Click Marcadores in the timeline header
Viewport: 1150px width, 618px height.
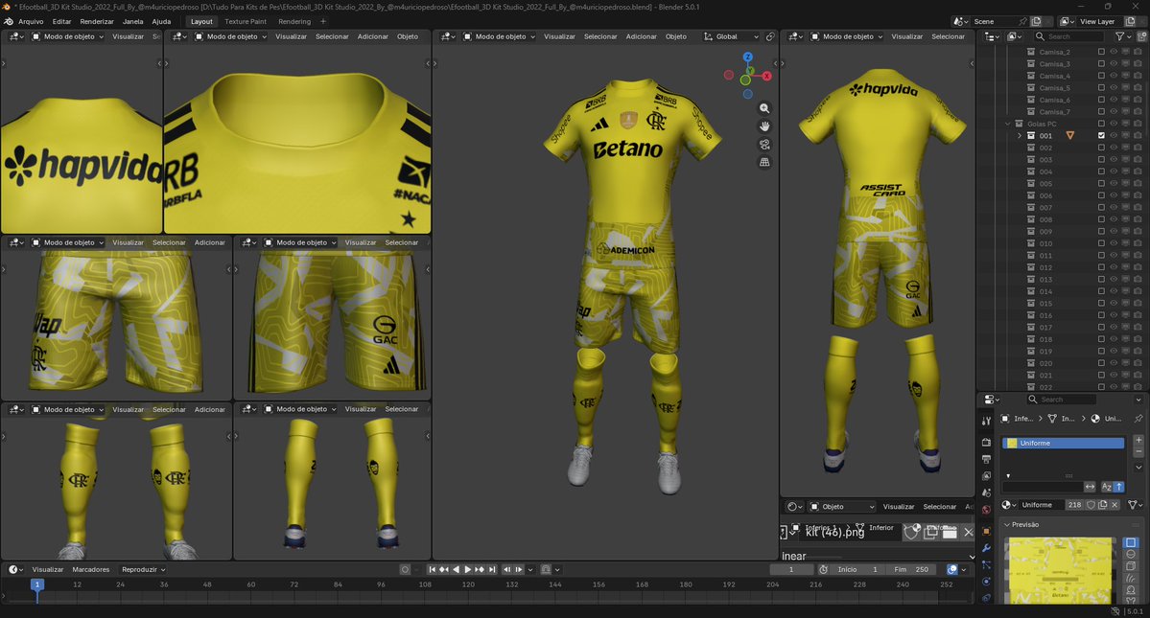coord(91,569)
